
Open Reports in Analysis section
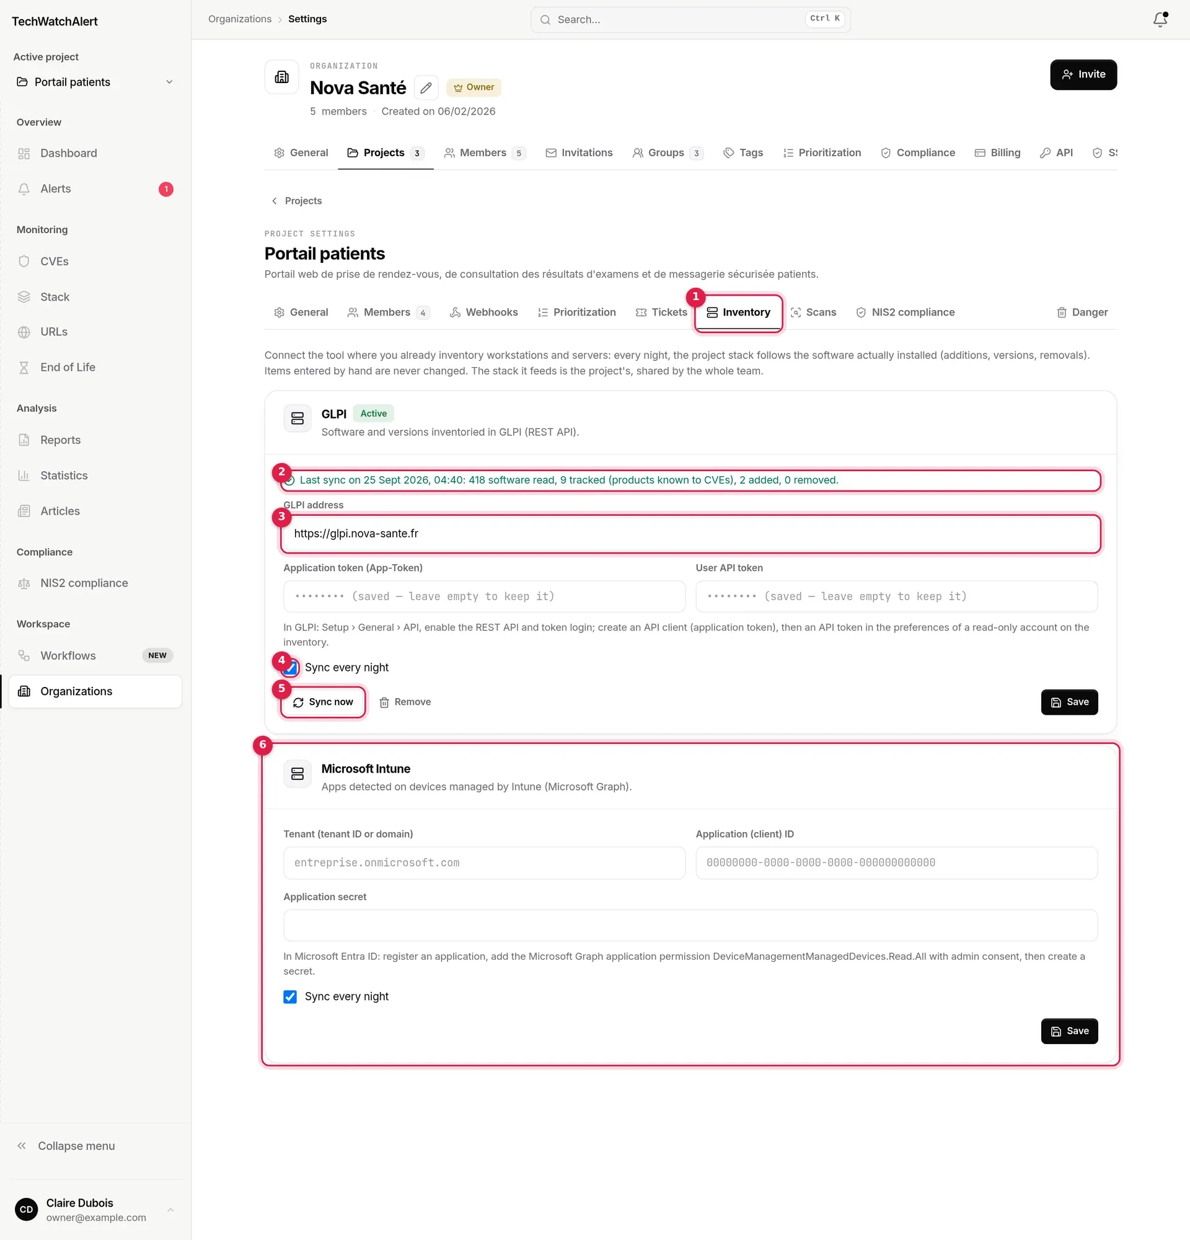(95, 440)
